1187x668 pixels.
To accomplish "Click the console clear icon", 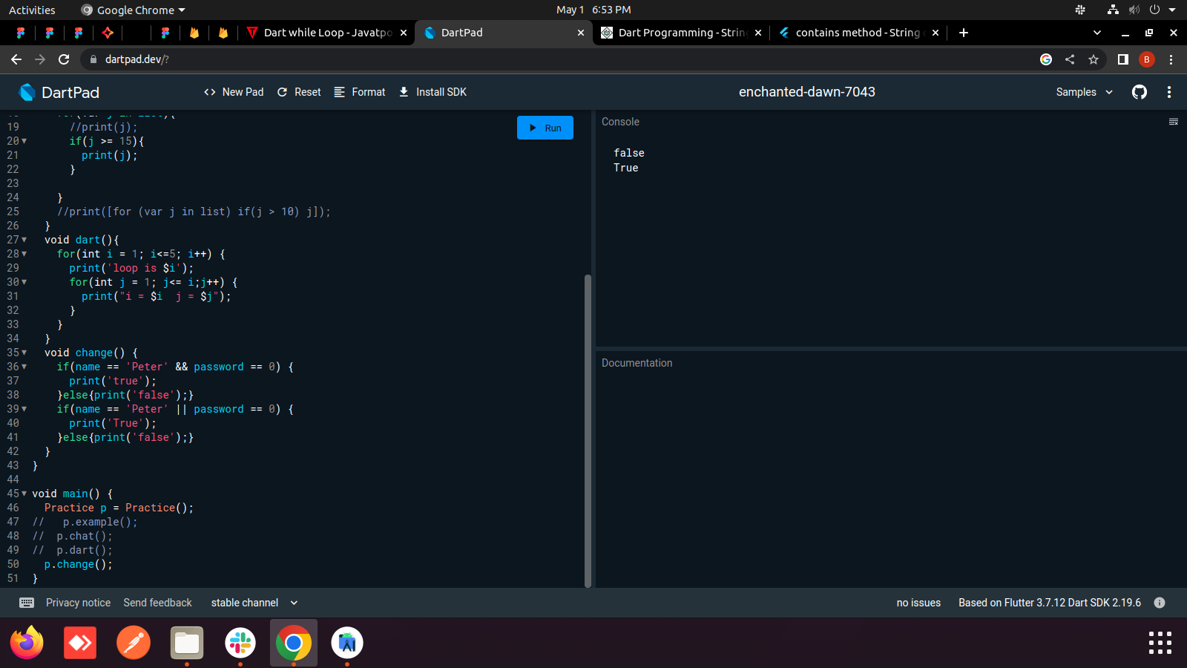I will click(x=1174, y=122).
